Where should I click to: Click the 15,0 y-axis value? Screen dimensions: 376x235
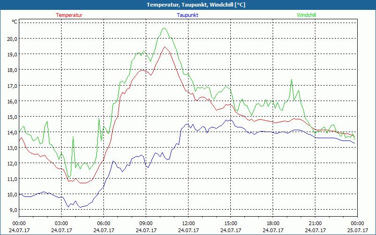12,117
